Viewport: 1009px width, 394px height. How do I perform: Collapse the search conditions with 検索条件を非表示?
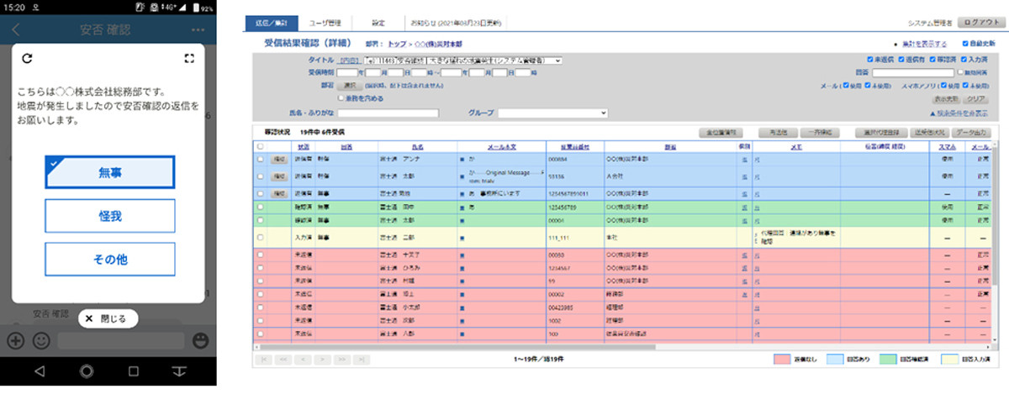point(959,113)
